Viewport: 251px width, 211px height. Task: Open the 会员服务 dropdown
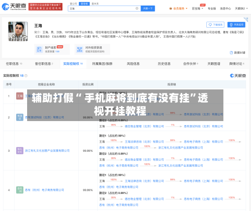coord(179,9)
